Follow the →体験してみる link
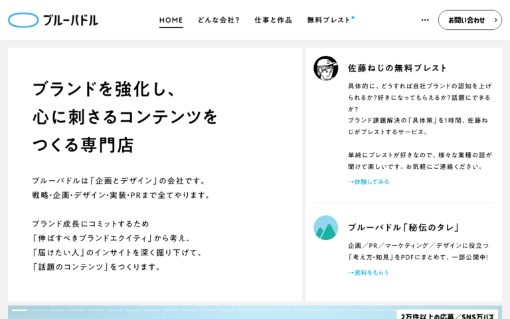This screenshot has height=319, width=510. pyautogui.click(x=369, y=181)
